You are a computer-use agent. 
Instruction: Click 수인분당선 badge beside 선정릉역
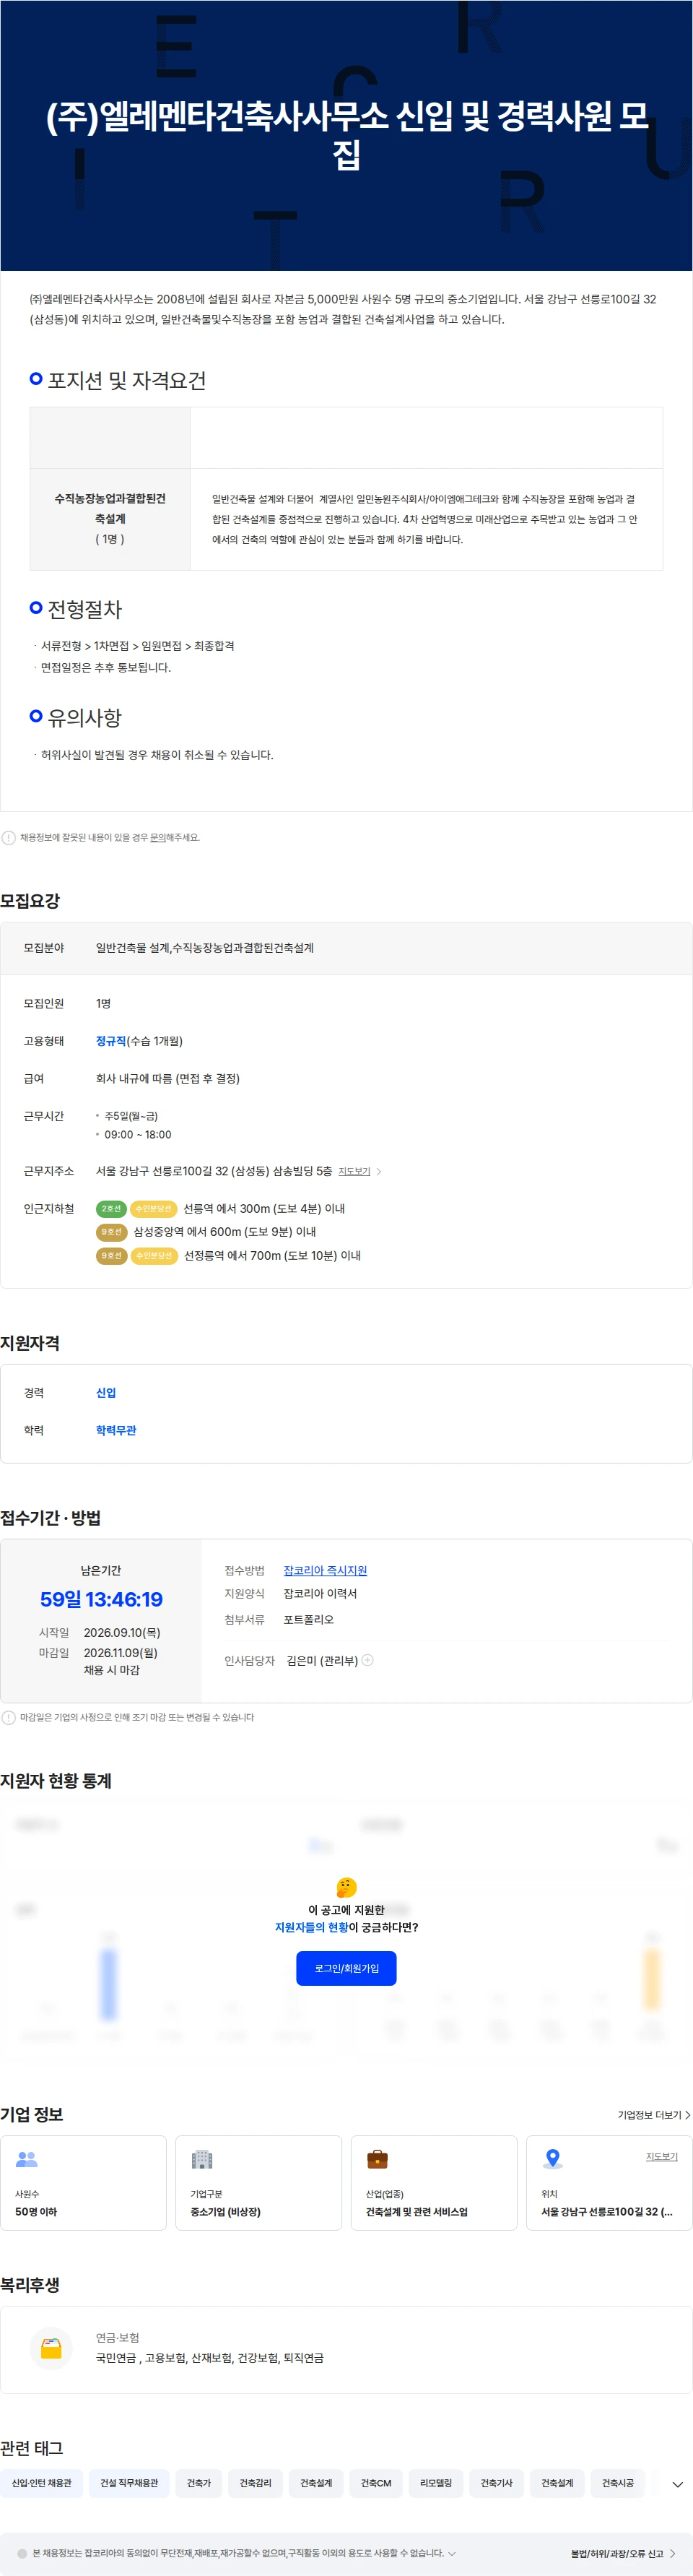coord(154,1256)
